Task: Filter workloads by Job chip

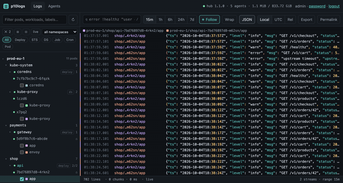Action: click(x=57, y=40)
